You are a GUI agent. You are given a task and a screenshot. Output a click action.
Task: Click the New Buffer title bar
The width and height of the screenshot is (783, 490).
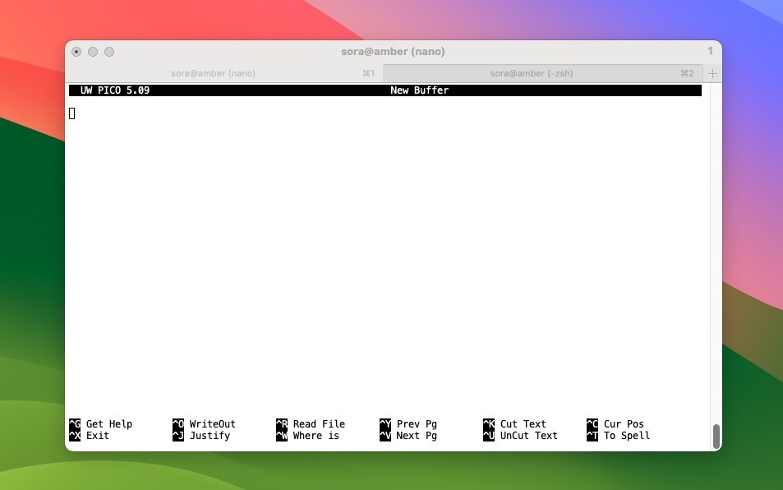pyautogui.click(x=420, y=90)
